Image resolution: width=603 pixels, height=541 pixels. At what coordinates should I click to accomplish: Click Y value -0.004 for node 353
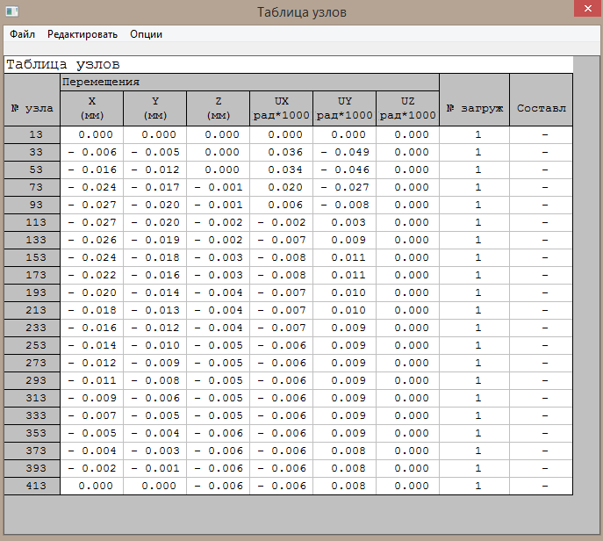155,433
